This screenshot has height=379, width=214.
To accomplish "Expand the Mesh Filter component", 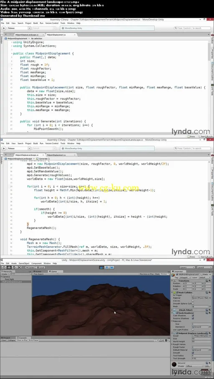I will point(172,310).
